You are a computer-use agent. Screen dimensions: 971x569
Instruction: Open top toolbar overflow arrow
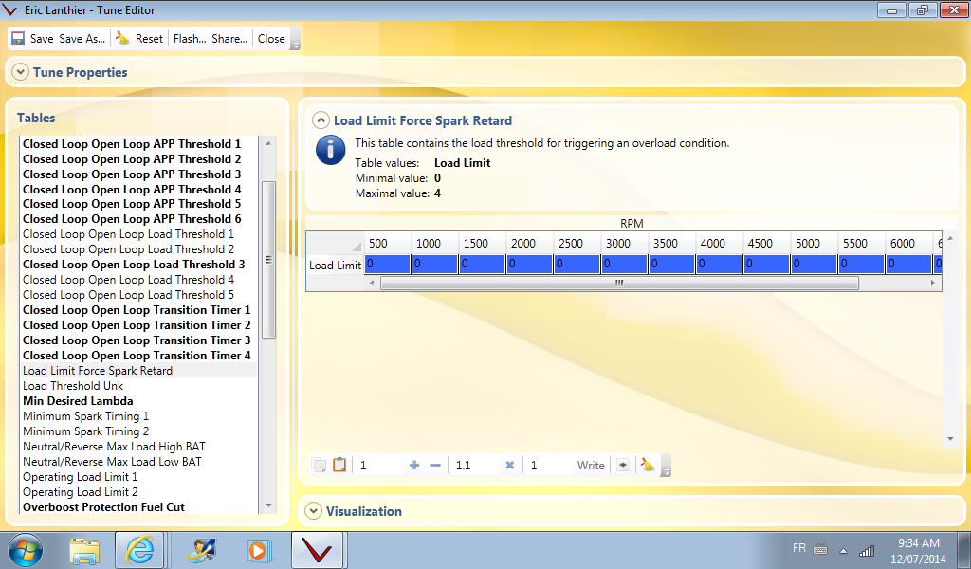point(296,45)
